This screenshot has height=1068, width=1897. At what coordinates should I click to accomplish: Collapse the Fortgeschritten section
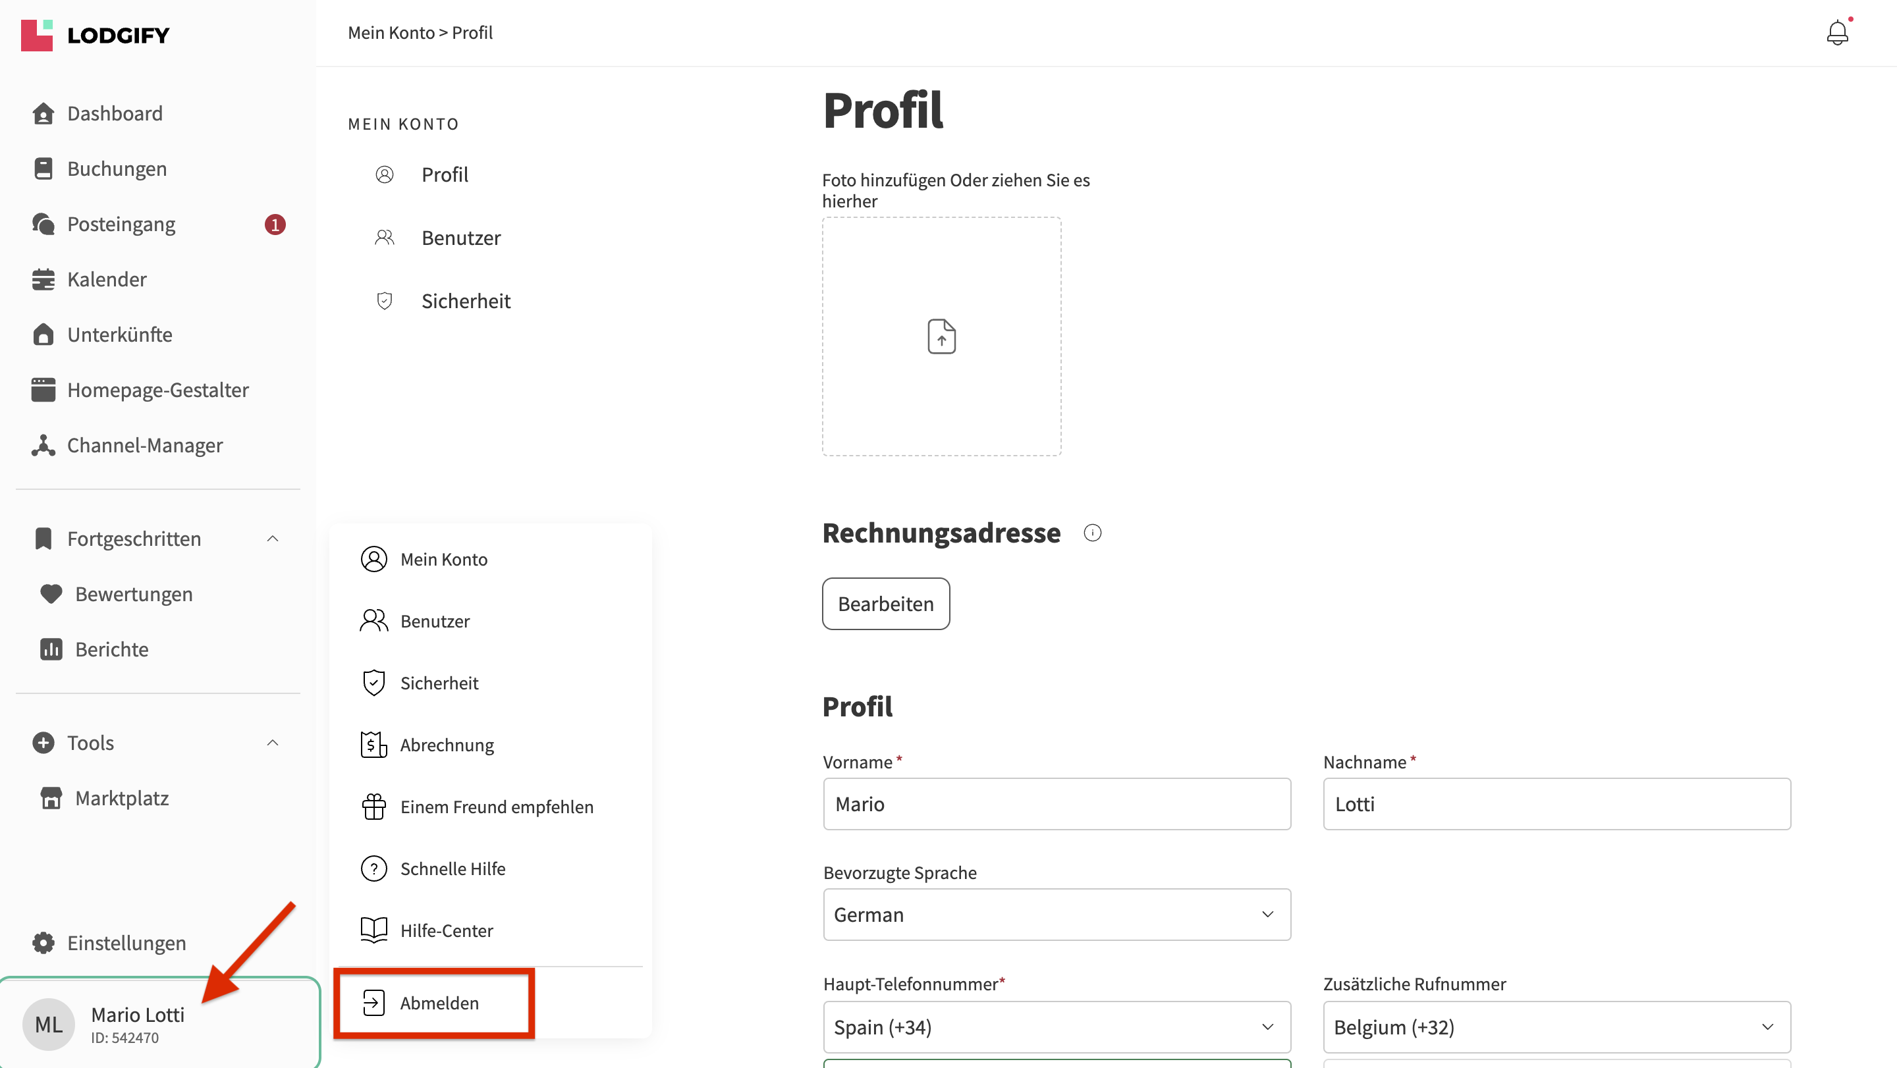[273, 539]
